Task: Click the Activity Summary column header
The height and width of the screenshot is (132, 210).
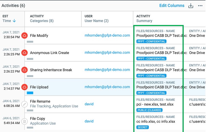Action: (x=144, y=18)
